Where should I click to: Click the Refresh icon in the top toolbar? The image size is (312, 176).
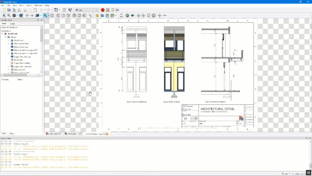pos(65,10)
